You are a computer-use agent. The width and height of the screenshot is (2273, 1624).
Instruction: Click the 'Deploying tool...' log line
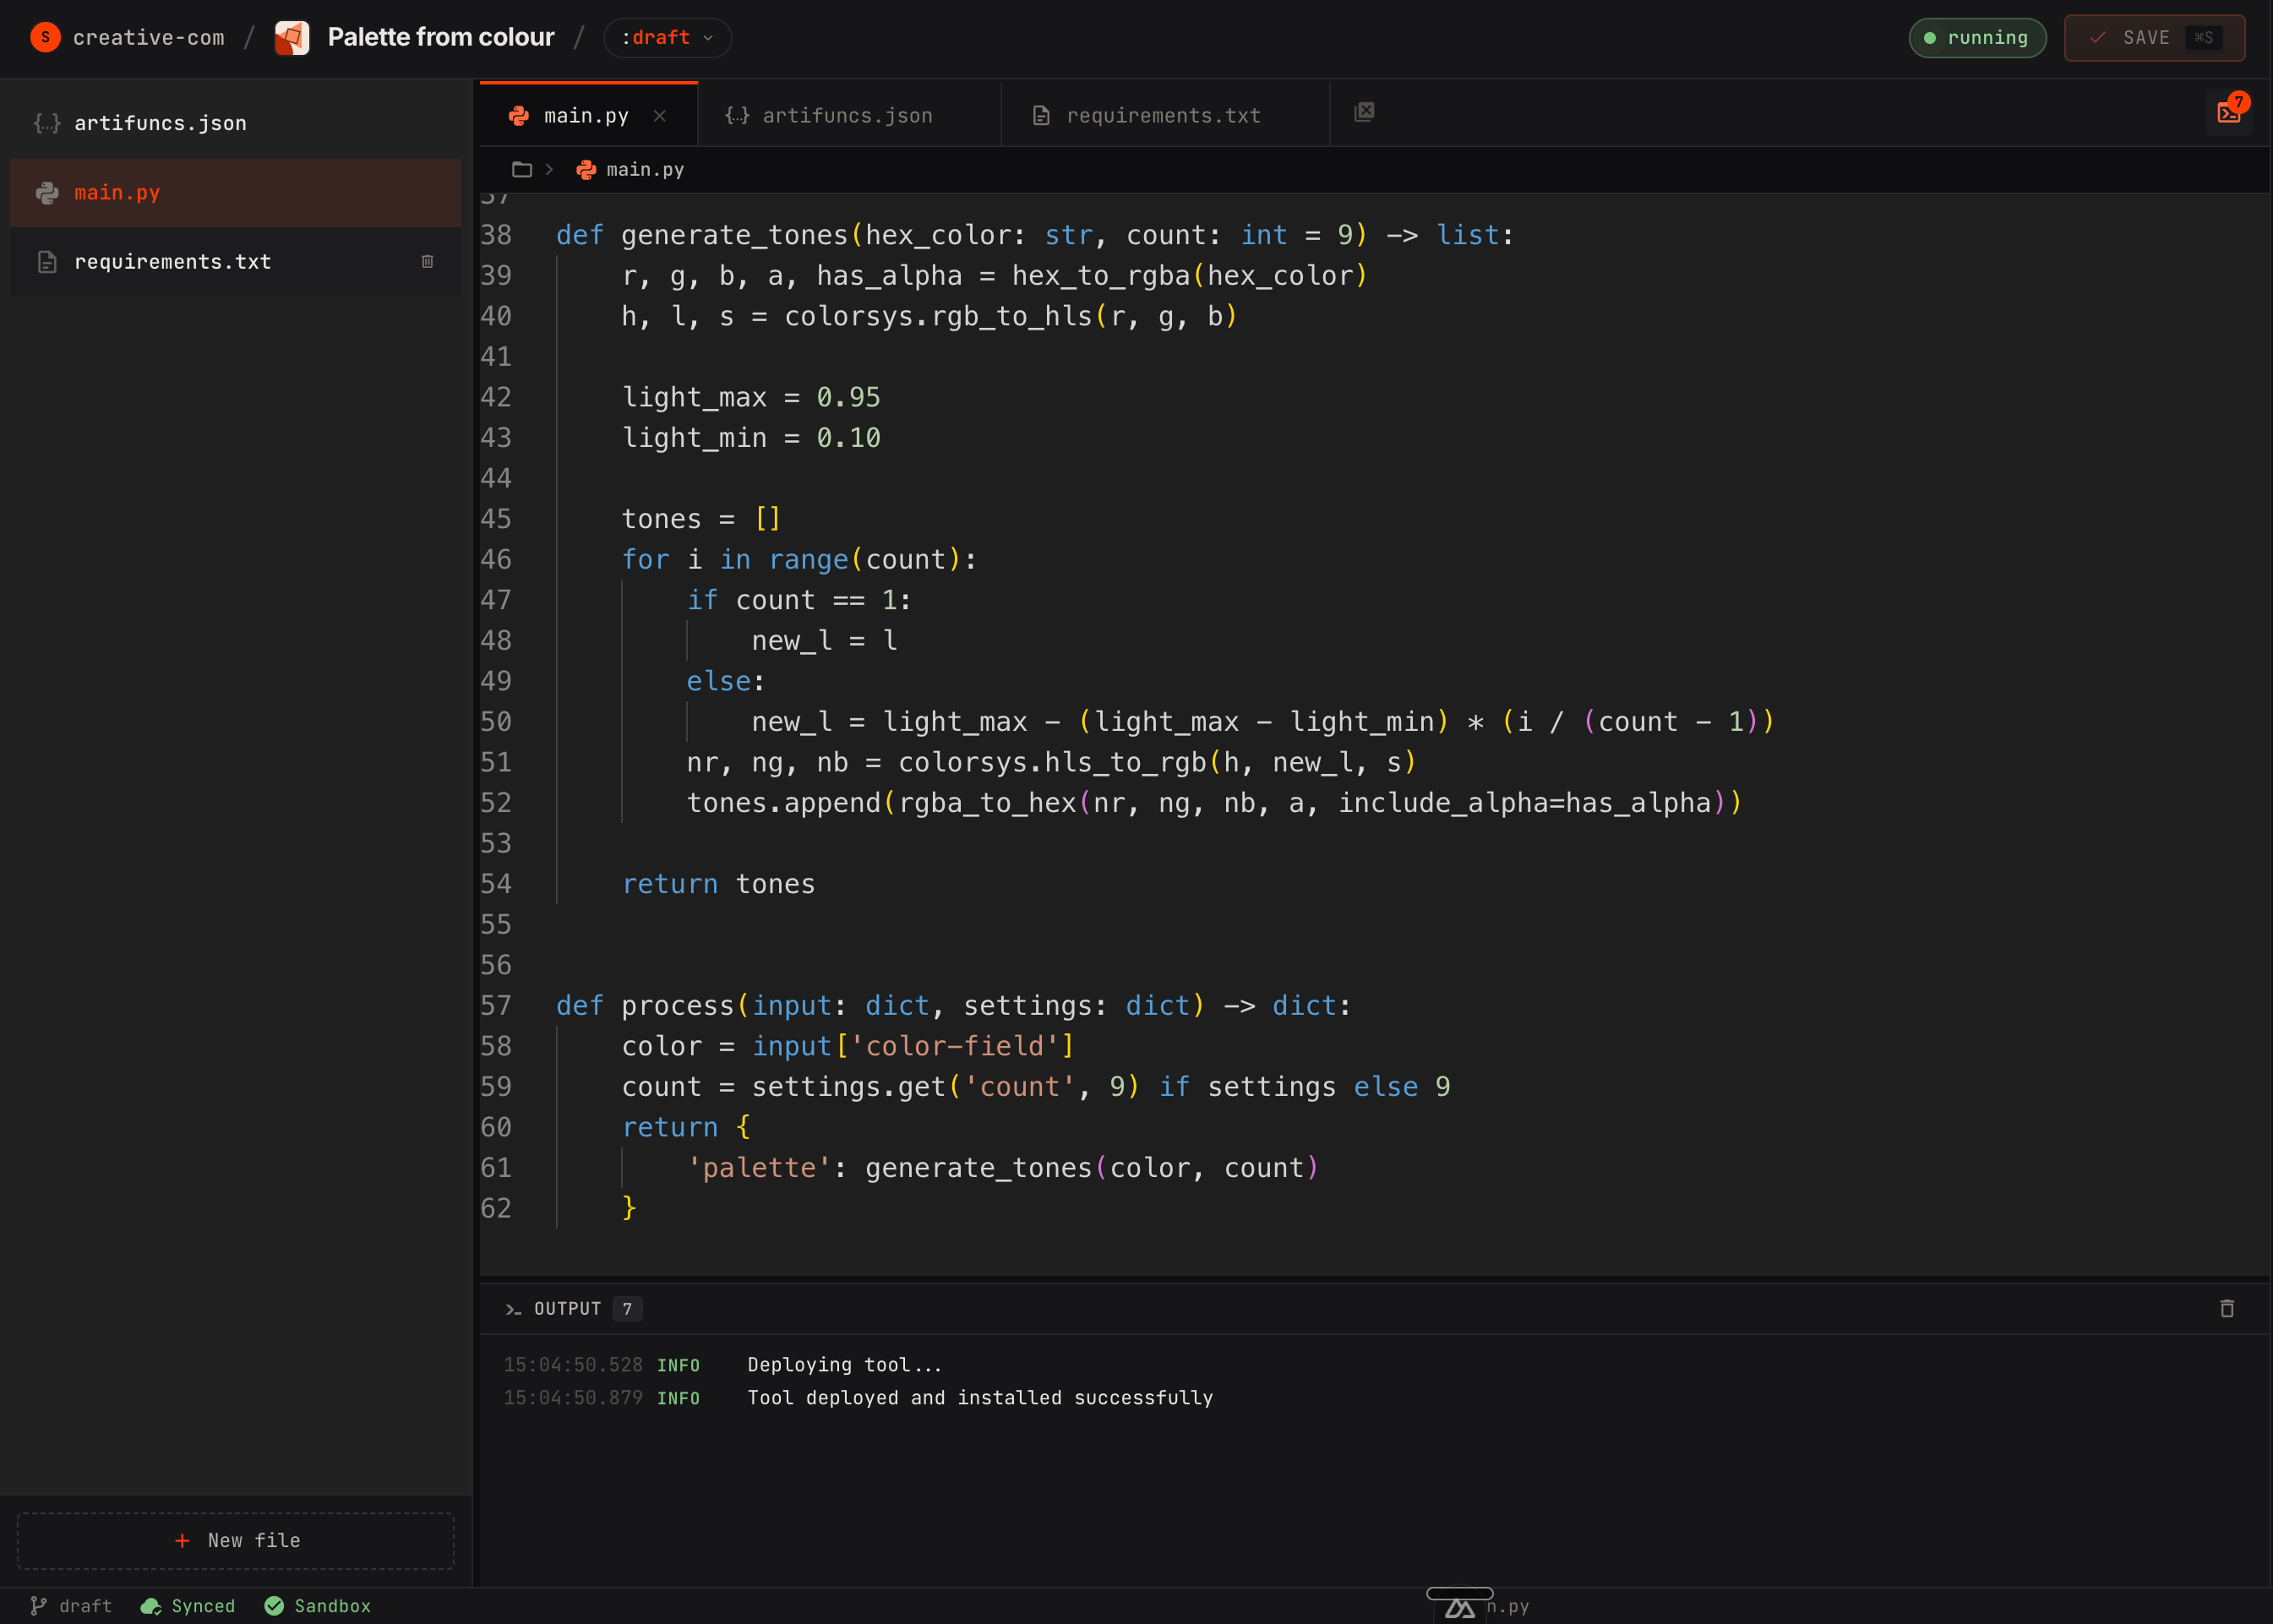click(x=845, y=1365)
